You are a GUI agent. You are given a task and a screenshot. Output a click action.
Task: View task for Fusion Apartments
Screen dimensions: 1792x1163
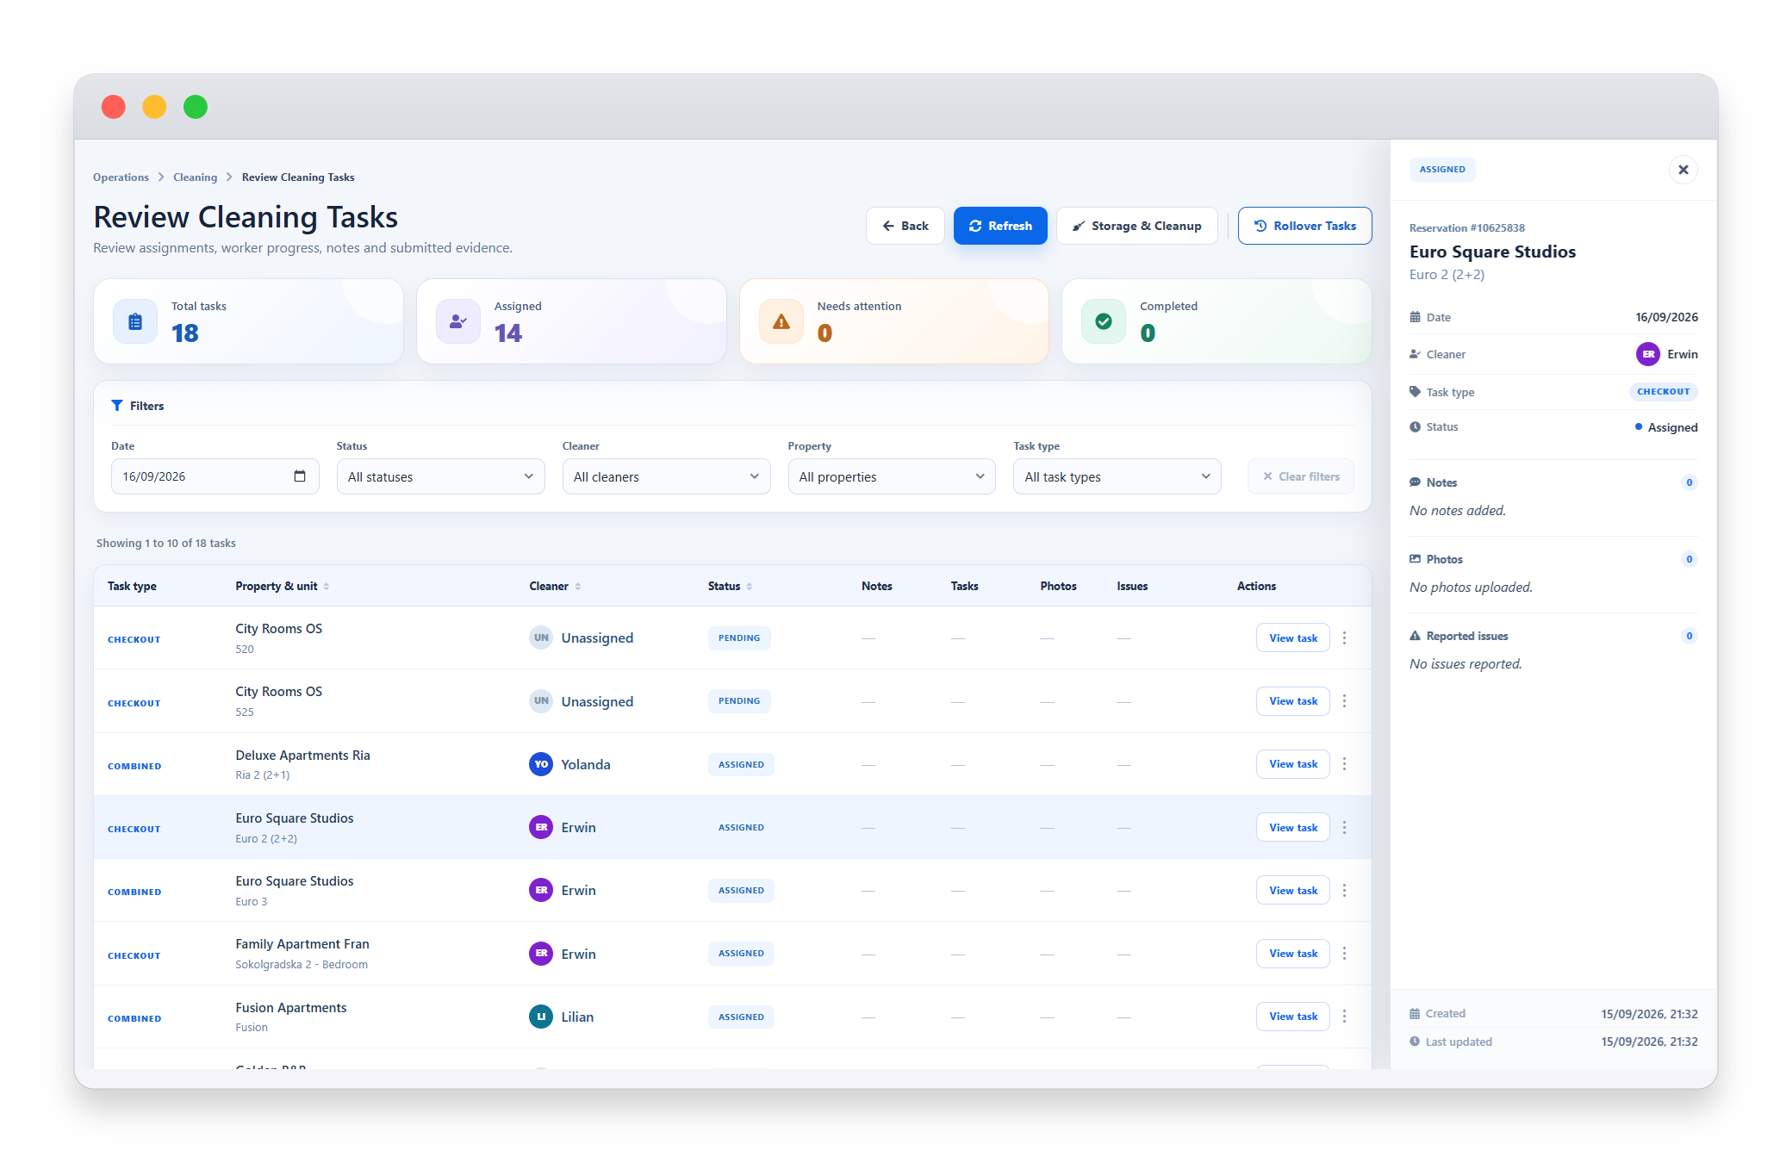click(x=1293, y=1017)
